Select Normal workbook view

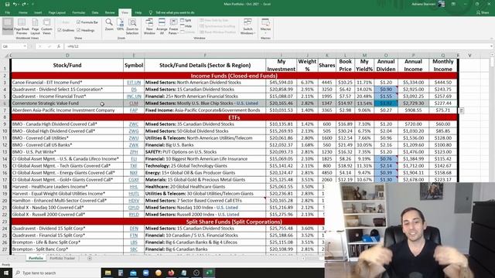pos(8,25)
